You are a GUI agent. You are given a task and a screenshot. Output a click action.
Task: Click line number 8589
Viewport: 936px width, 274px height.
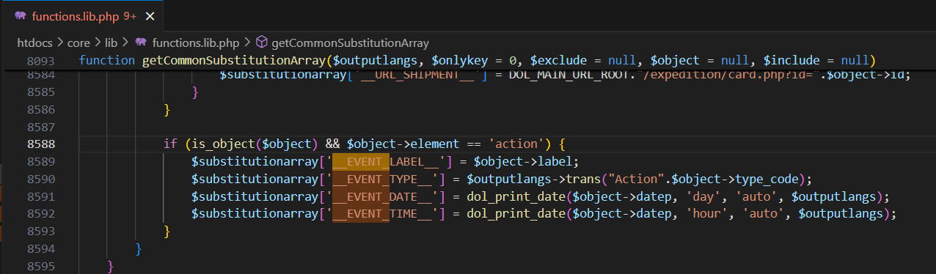42,162
